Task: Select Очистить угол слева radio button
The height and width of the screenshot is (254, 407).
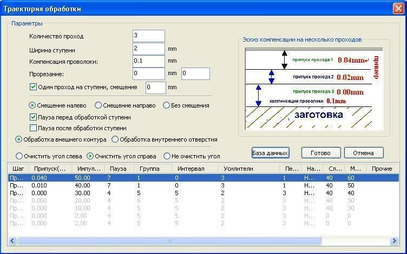Action: click(19, 156)
